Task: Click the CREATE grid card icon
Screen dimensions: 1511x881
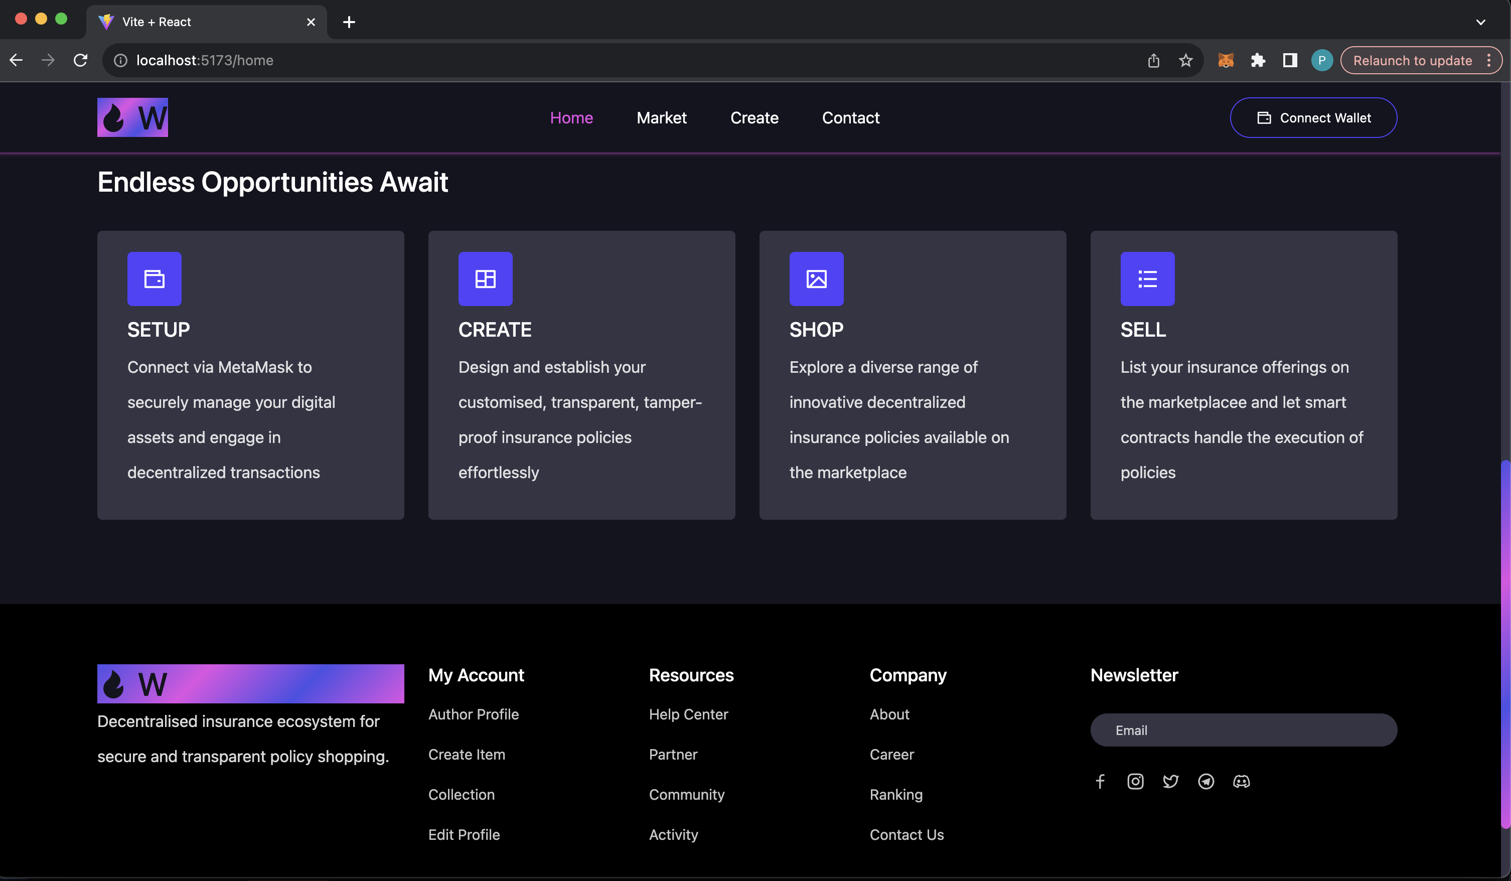Action: pos(485,279)
